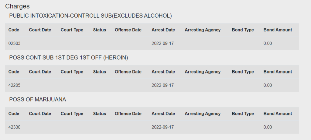The height and width of the screenshot is (140, 311).
Task: Click charge code 42330
Action: 14,127
